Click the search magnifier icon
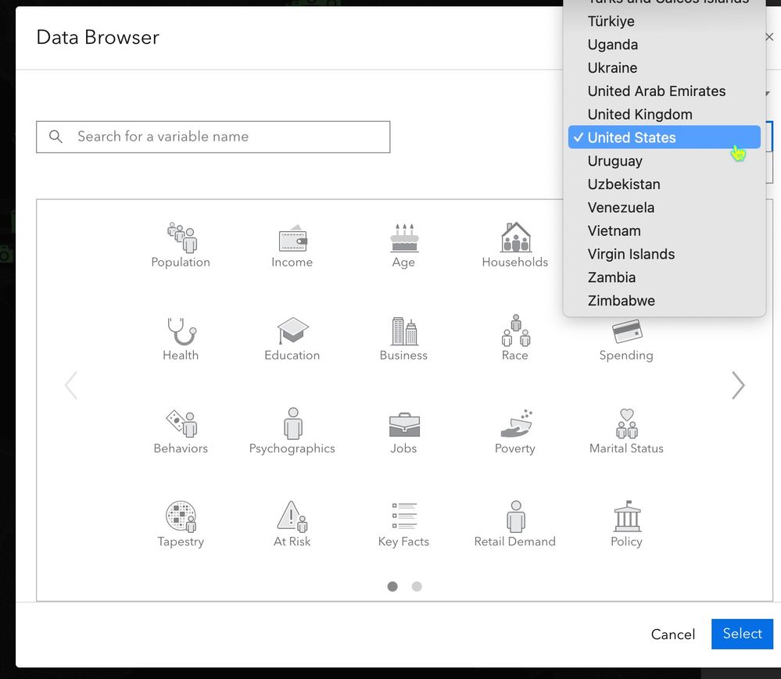 [x=56, y=137]
